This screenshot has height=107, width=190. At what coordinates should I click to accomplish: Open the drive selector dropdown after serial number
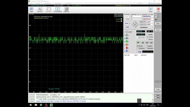pyautogui.click(x=68, y=6)
